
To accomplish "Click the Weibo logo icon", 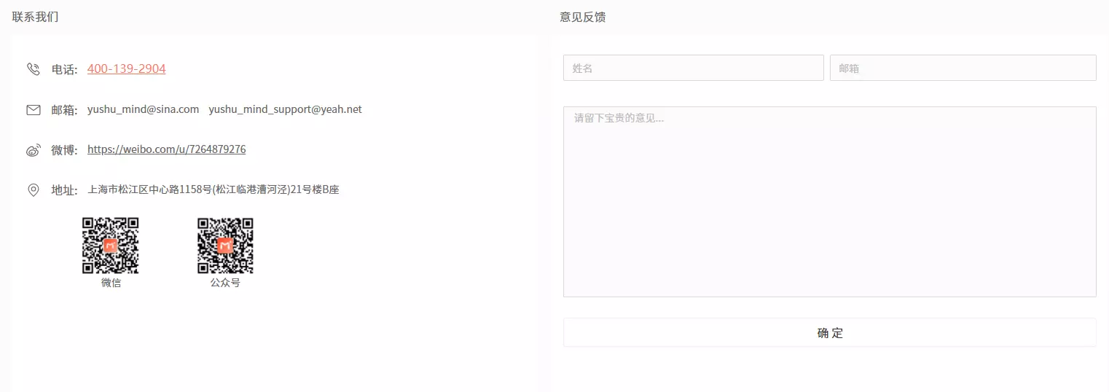I will click(x=33, y=150).
